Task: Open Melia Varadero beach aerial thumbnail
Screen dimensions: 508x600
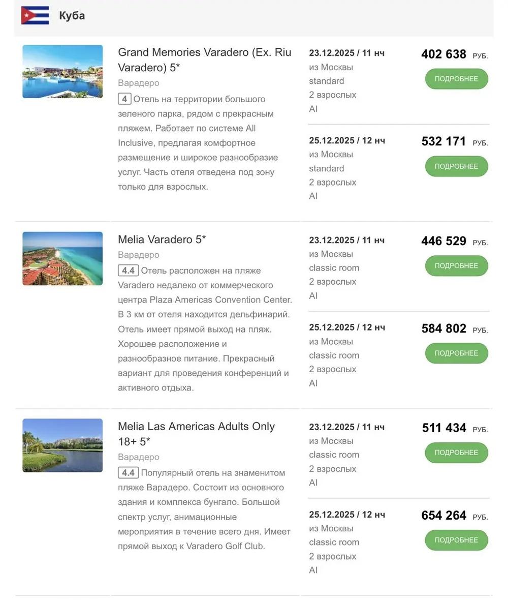Action: tap(62, 259)
